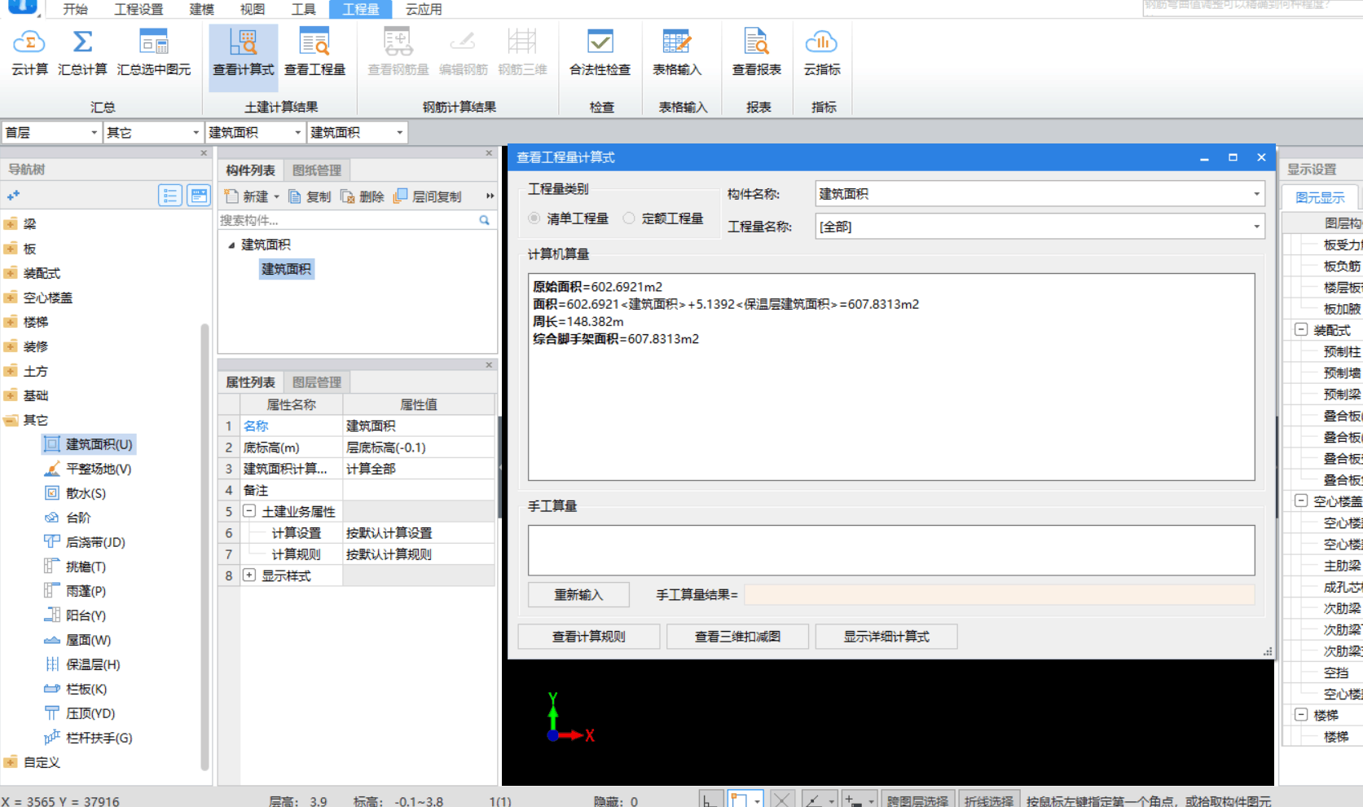Open the 视图 ribbon tab
Image resolution: width=1363 pixels, height=807 pixels.
coord(253,9)
